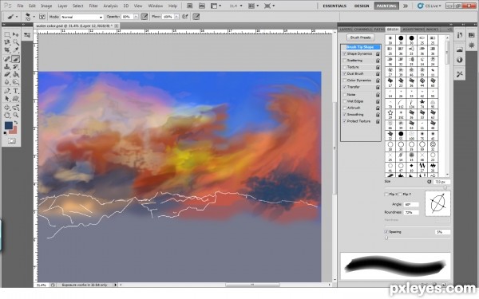The height and width of the screenshot is (299, 479).
Task: Select Brush Tip Shape option
Action: coord(360,47)
